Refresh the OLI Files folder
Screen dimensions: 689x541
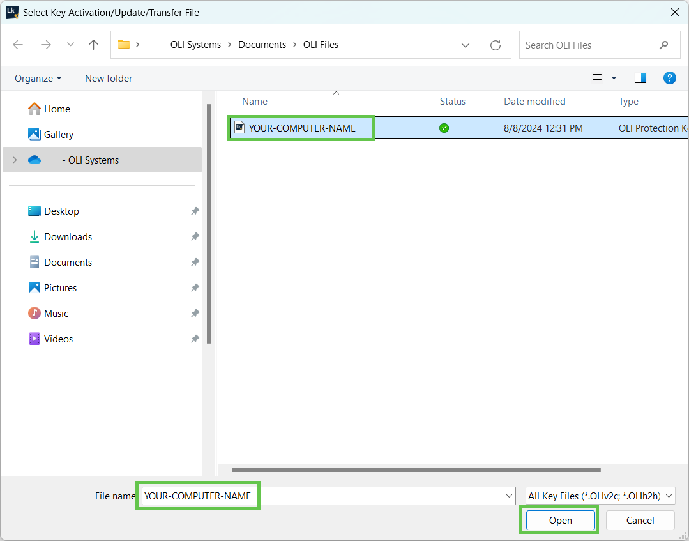496,45
